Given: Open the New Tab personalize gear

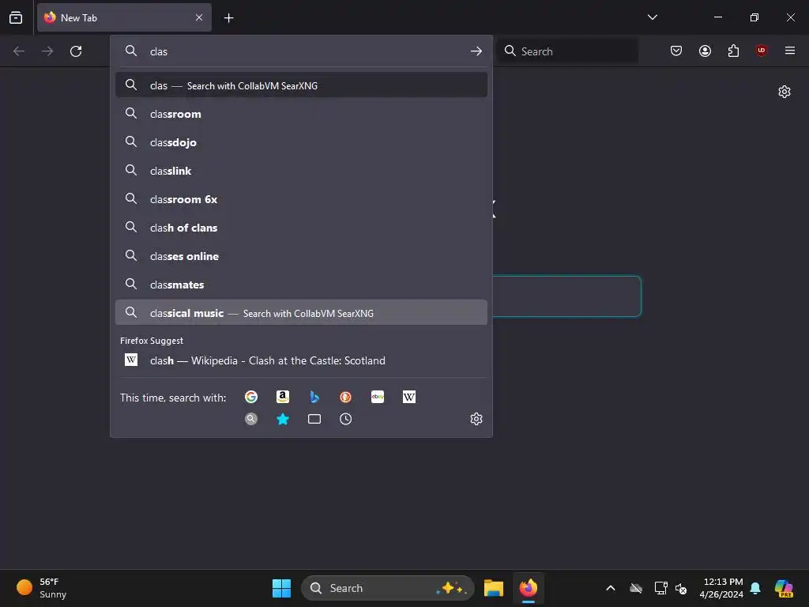Looking at the screenshot, I should [x=785, y=92].
